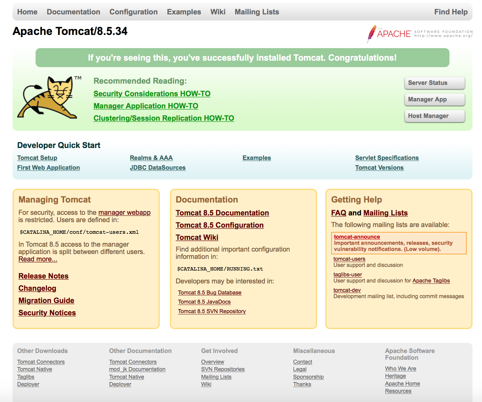Subscribe via tomcat-announce link
The image size is (482, 402).
pos(357,237)
